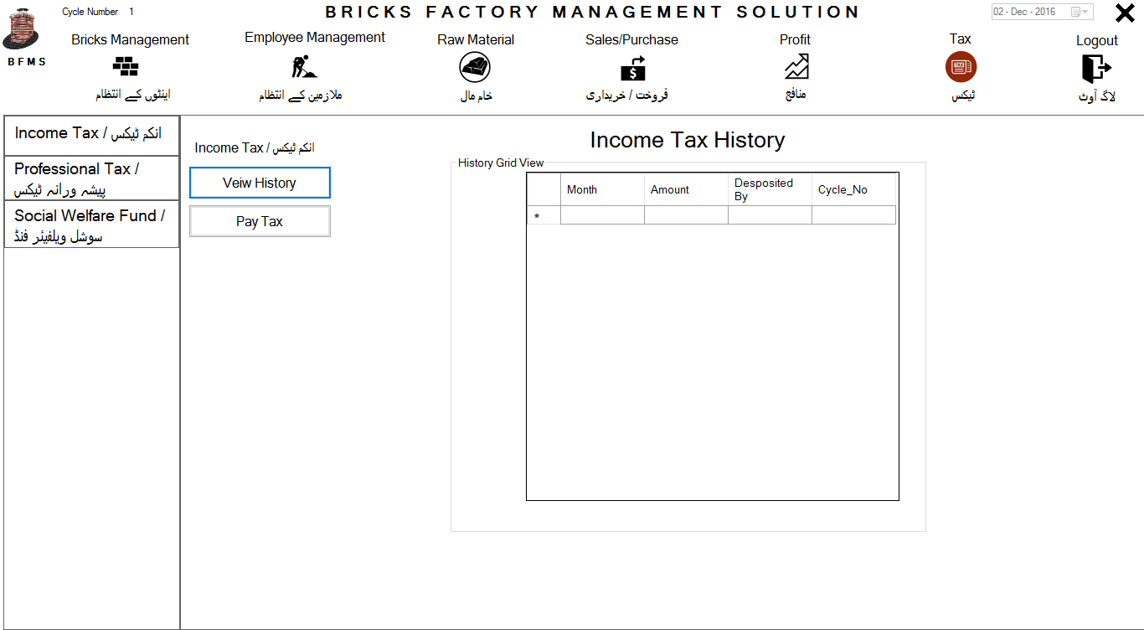
Task: Click the Profit menu label
Action: click(x=795, y=39)
